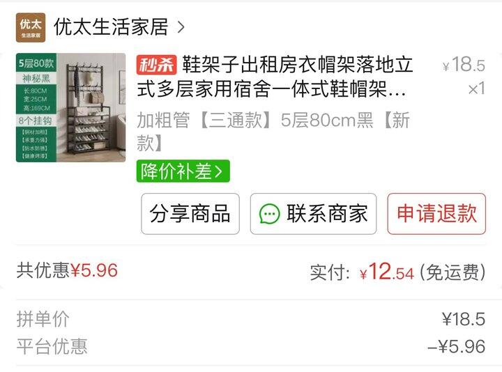502x372 pixels.
Task: Tap the green chat bubble icon
Action: click(269, 214)
